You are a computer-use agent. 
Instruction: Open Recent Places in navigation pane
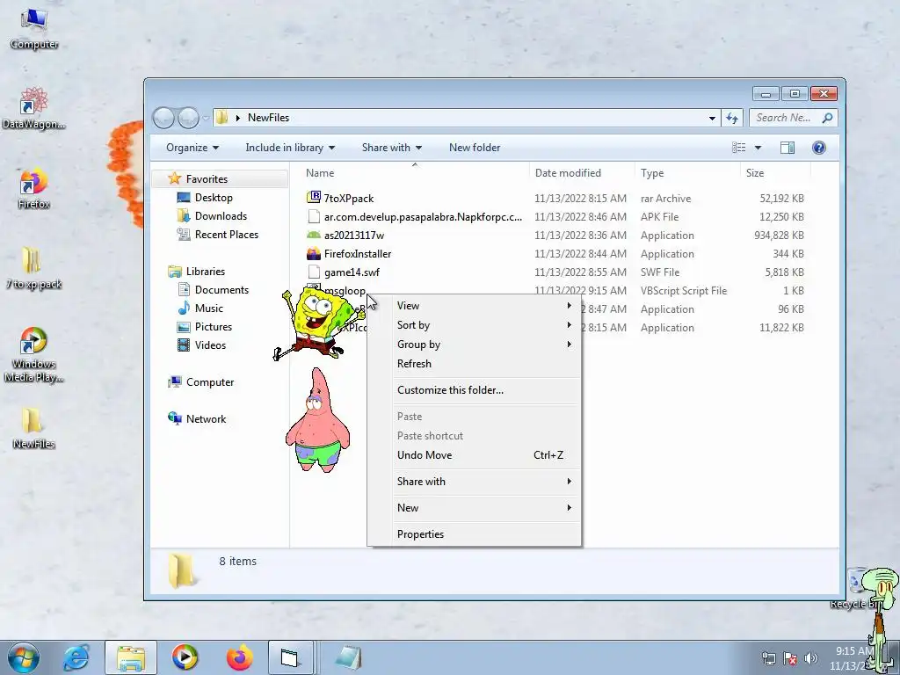(226, 234)
